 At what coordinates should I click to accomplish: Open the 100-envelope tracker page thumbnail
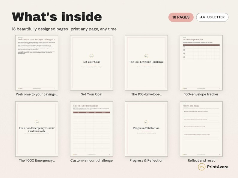201,63
